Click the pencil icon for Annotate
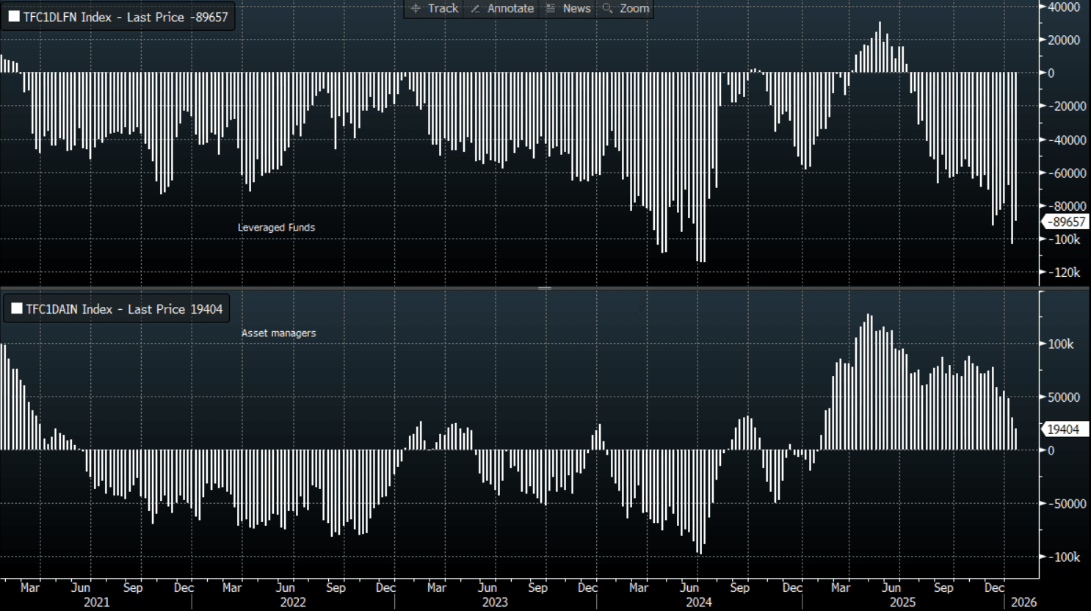Viewport: 1091px width, 611px height. coord(476,8)
